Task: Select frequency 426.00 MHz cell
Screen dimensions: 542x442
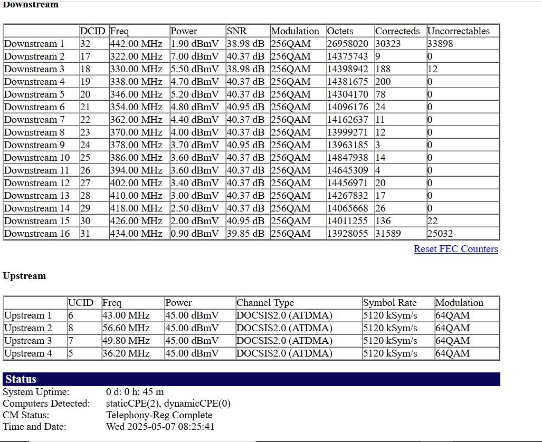Action: 136,221
